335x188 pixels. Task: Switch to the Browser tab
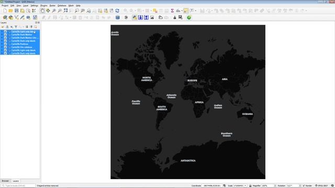click(x=5, y=181)
